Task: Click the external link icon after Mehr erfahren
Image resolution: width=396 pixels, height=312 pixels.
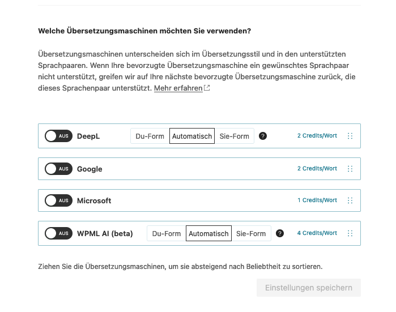Action: tap(207, 88)
